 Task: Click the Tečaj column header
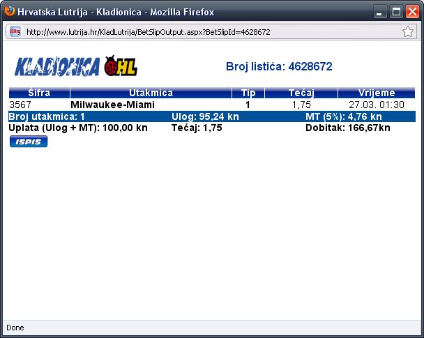301,93
